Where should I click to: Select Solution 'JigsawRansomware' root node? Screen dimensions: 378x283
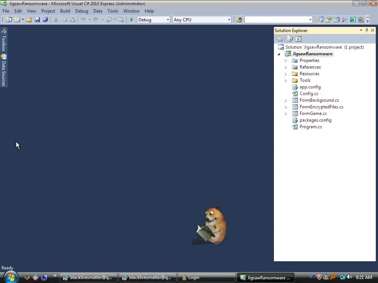pos(324,47)
